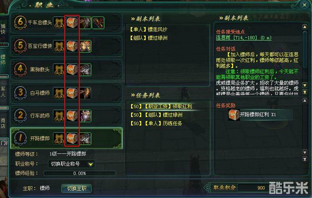
Task: Select the 【职业工资】领取红利 task entry
Action: (x=161, y=106)
